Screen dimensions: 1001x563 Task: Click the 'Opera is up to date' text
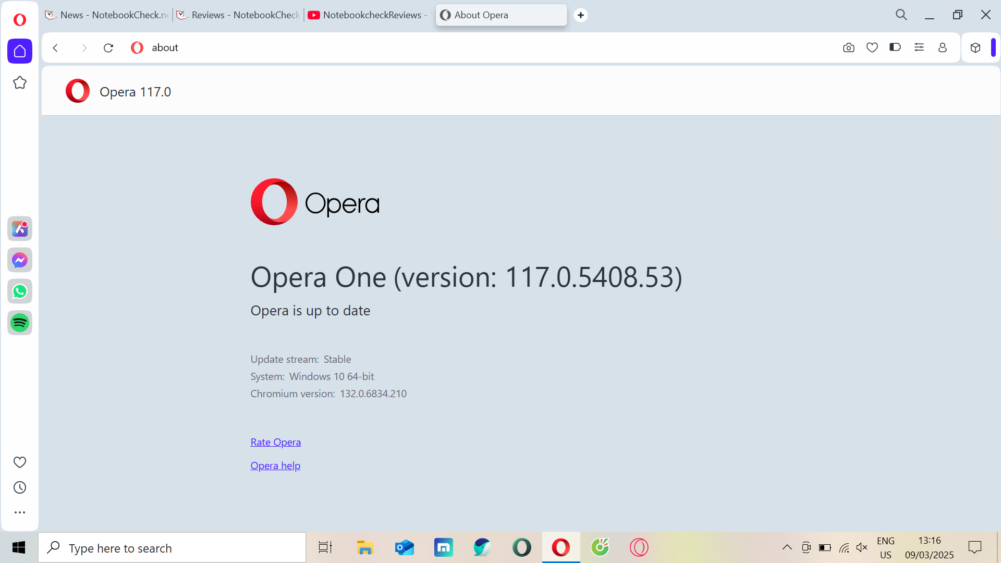point(310,311)
